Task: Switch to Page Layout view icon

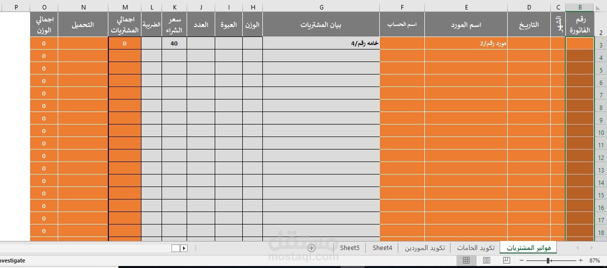Action: click(x=486, y=260)
